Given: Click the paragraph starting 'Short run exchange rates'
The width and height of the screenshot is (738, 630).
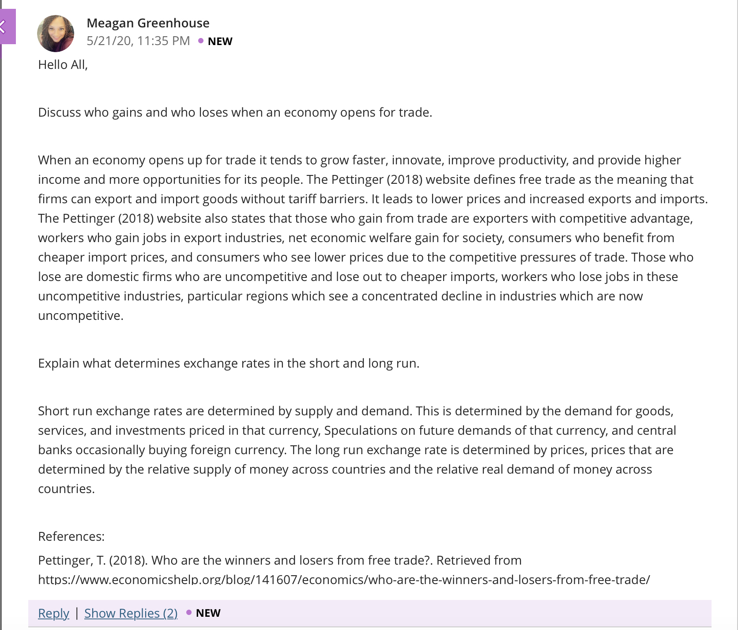Looking at the screenshot, I should 356,450.
